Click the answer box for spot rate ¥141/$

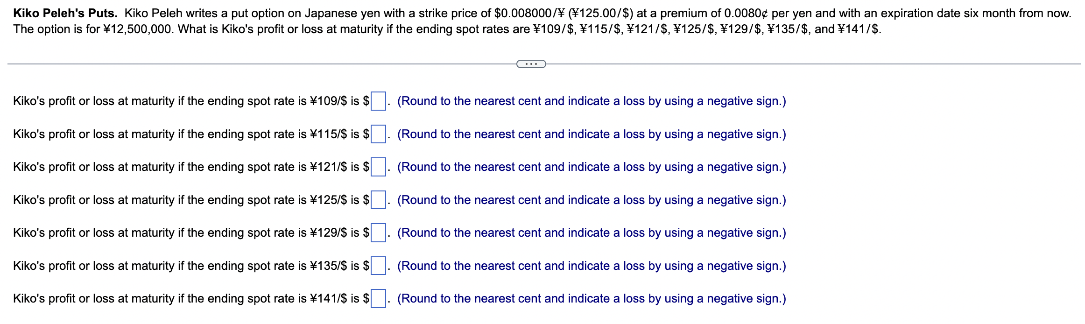(x=379, y=298)
